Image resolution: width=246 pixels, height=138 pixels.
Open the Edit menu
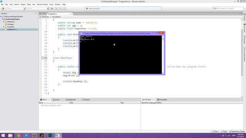tap(6, 4)
